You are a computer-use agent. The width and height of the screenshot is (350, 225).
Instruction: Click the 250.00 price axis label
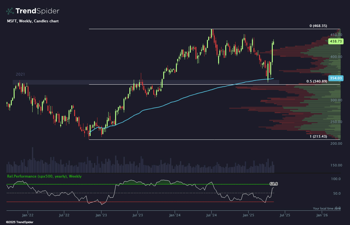(336, 122)
